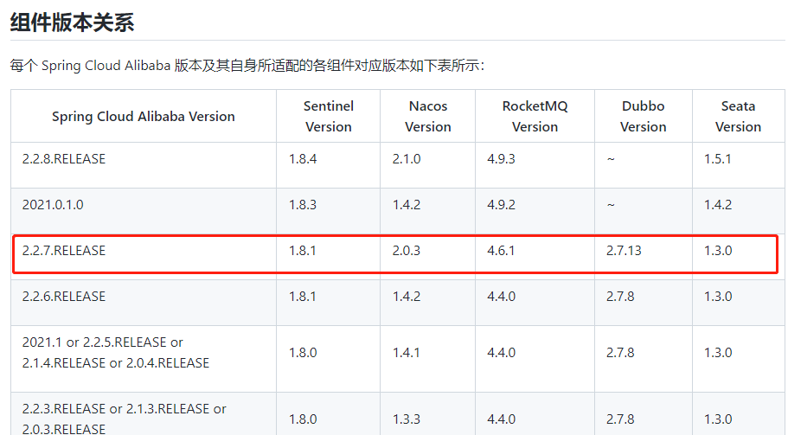This screenshot has height=435, width=788.
Task: Select the 2.2.8.RELEASE row cell
Action: click(x=64, y=159)
